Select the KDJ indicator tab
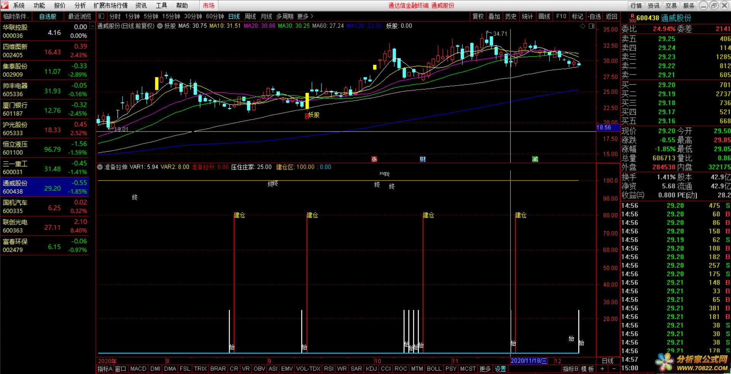Screen dimensions: 731x374 [371, 369]
